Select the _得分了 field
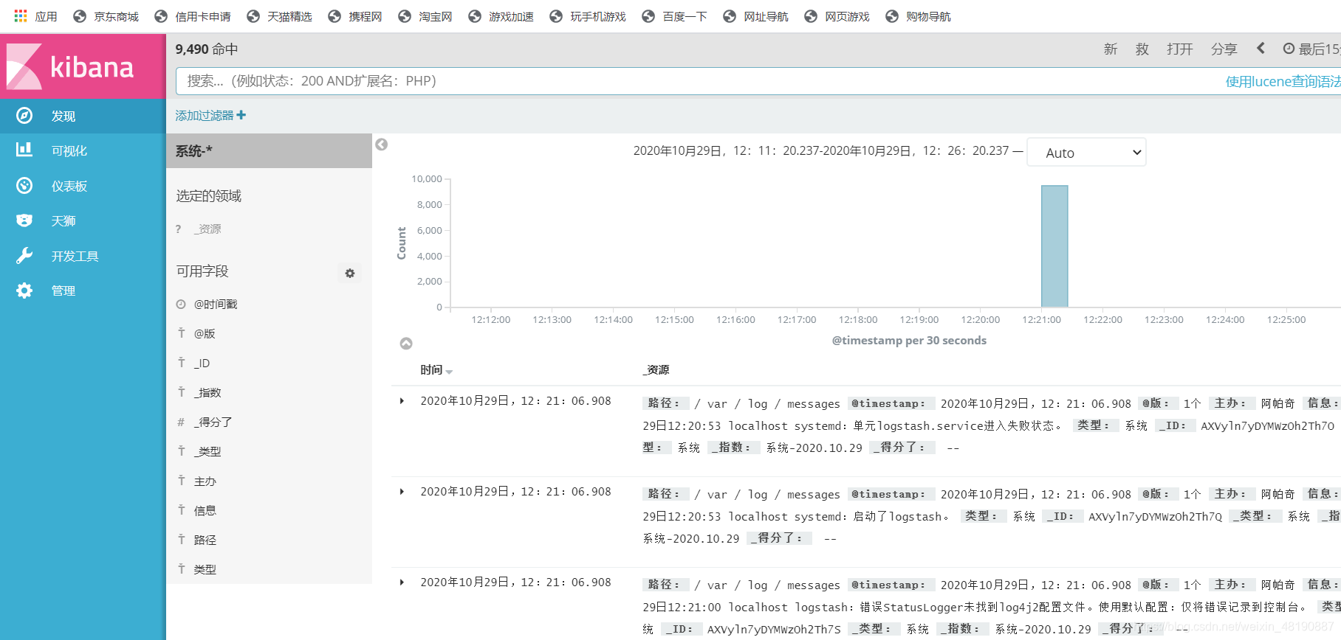Viewport: 1341px width, 640px height. (x=213, y=422)
